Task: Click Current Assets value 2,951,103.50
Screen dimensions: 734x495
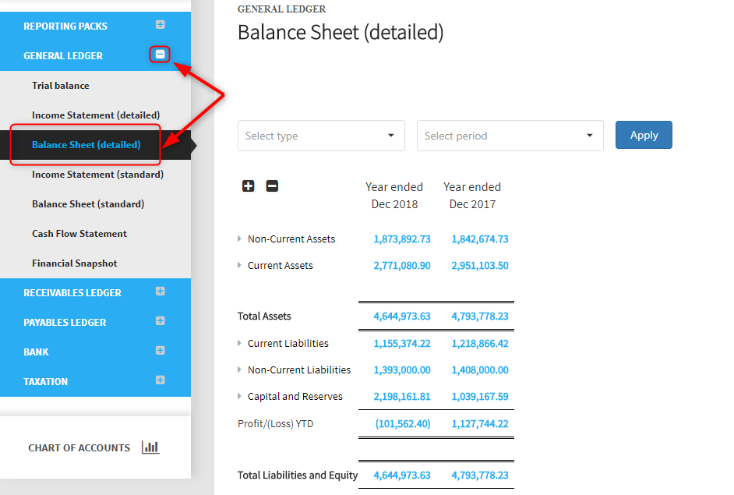Action: click(480, 266)
